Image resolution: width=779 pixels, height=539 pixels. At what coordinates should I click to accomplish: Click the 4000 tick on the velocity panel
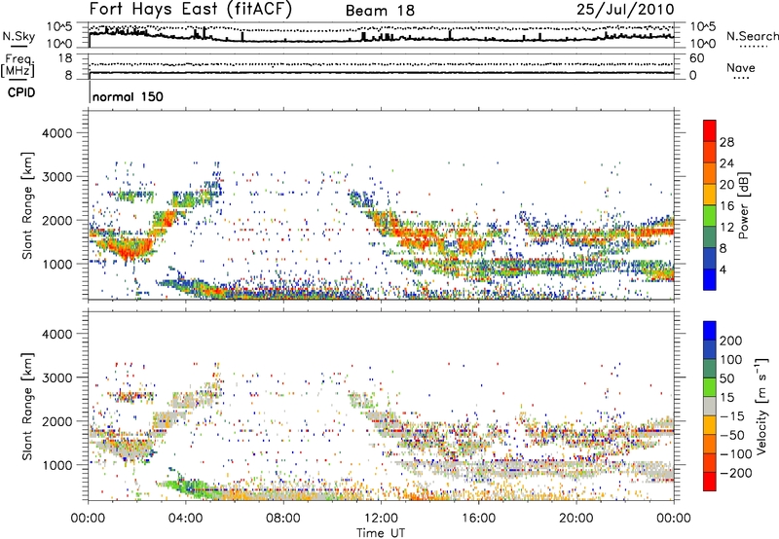[56, 334]
